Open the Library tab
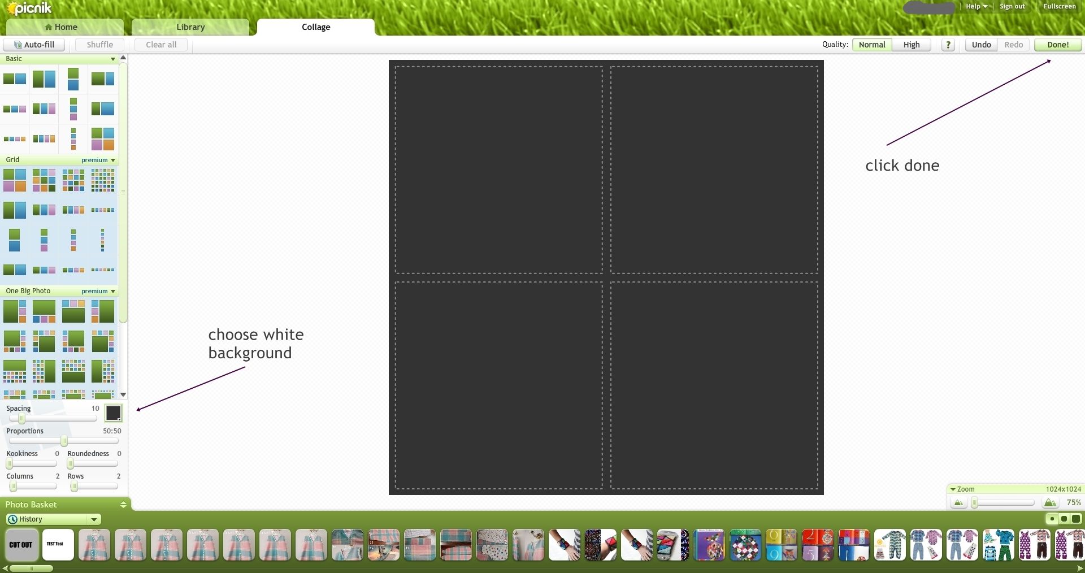Screen dimensions: 1085x573 (x=190, y=27)
